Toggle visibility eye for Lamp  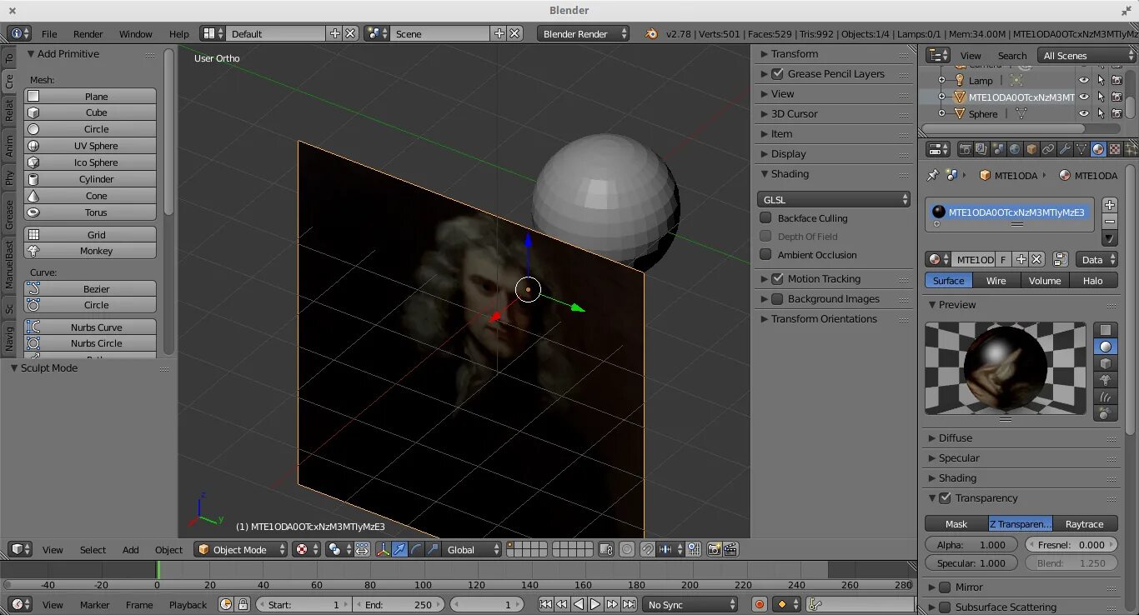coord(1084,80)
